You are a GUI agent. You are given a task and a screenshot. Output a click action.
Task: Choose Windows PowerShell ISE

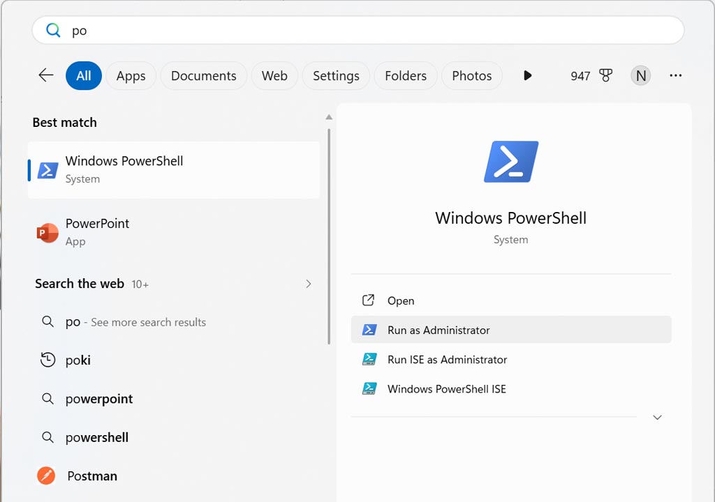(x=511, y=389)
